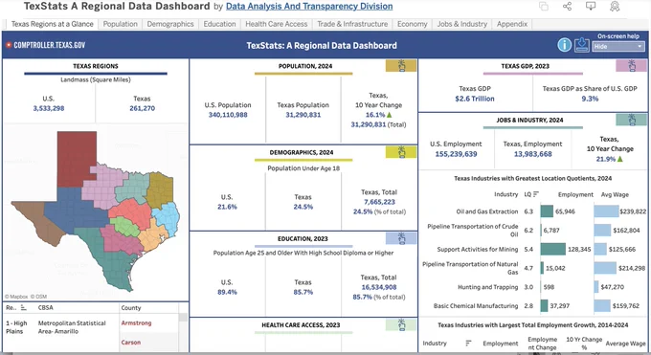The height and width of the screenshot is (355, 651).
Task: Click Texas Employment value 13,983,668
Action: [x=532, y=154]
